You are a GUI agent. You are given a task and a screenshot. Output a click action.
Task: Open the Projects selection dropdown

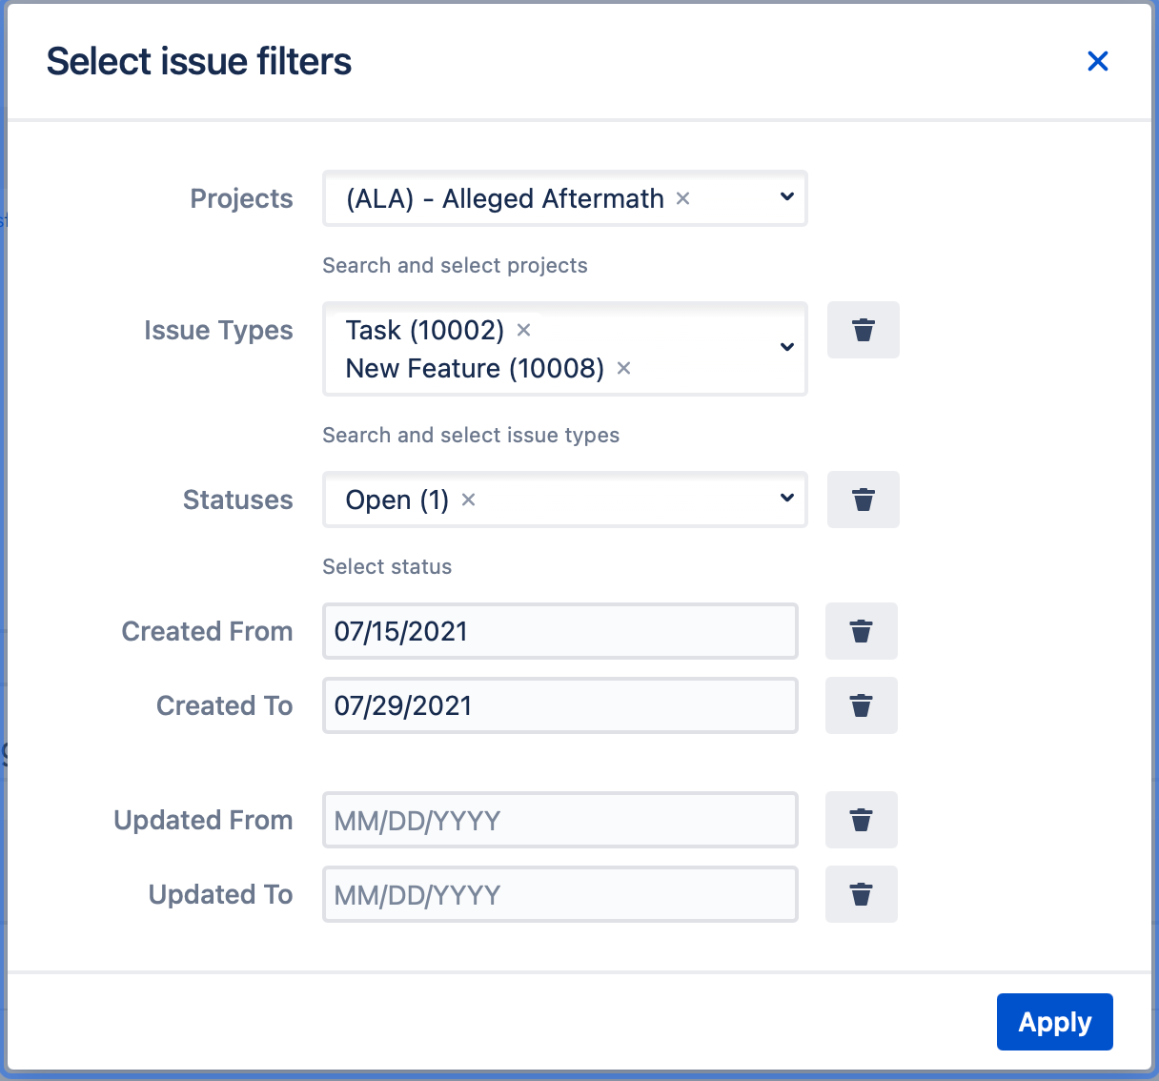pyautogui.click(x=786, y=197)
